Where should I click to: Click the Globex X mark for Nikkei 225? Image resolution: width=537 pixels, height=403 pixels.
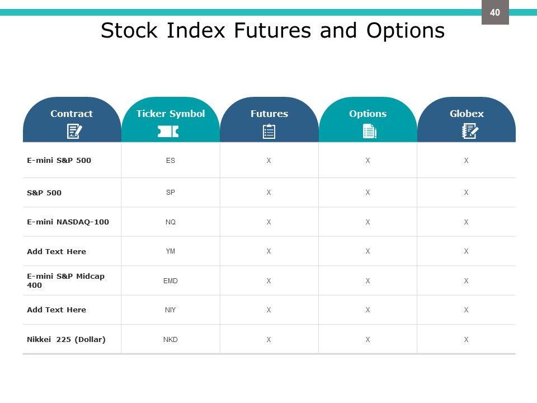[466, 339]
